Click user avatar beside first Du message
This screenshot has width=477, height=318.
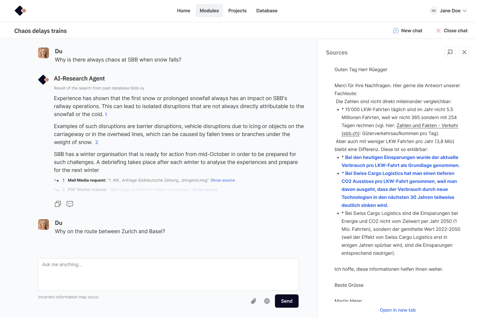coord(44,53)
